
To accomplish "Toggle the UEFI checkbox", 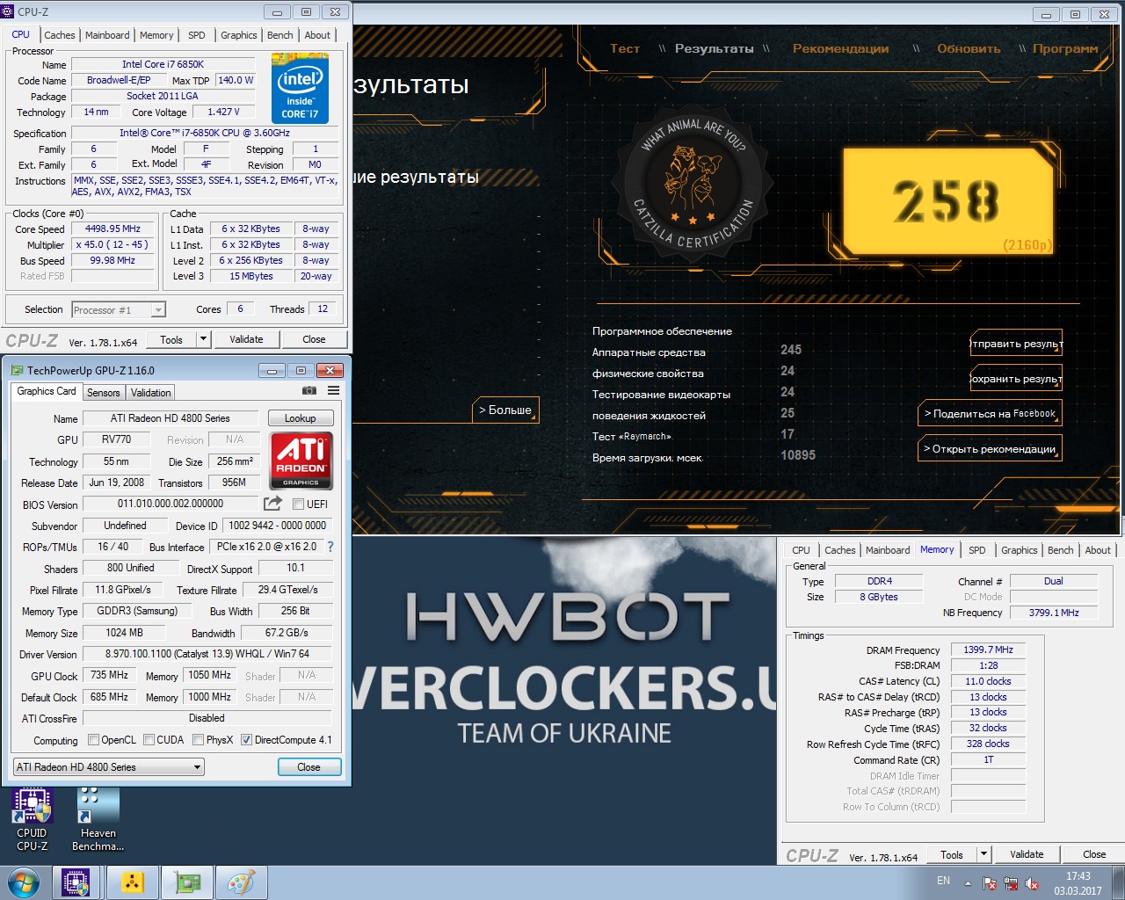I will (298, 504).
